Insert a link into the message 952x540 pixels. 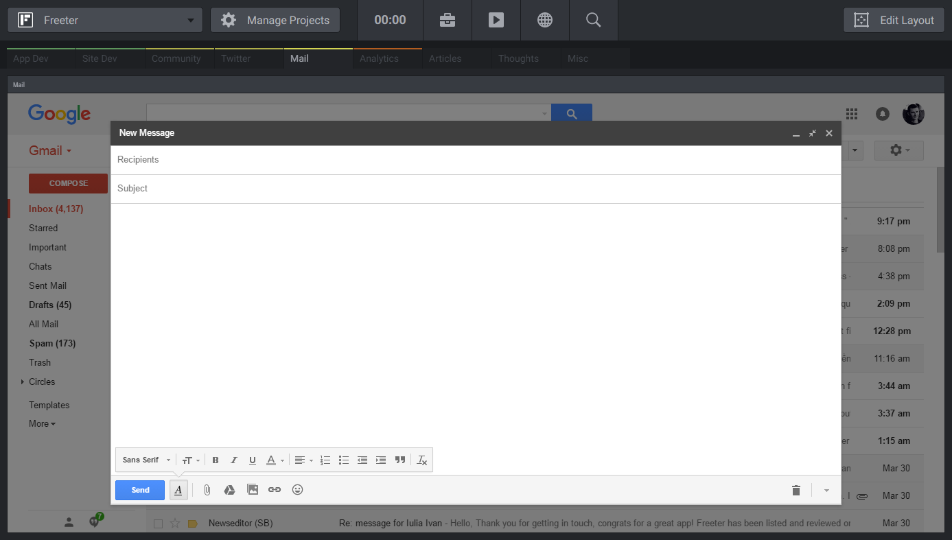[275, 490]
